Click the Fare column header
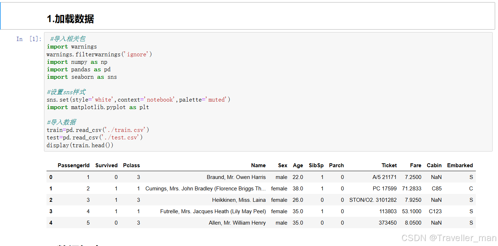Viewport: 498px width, 246px height. point(416,165)
